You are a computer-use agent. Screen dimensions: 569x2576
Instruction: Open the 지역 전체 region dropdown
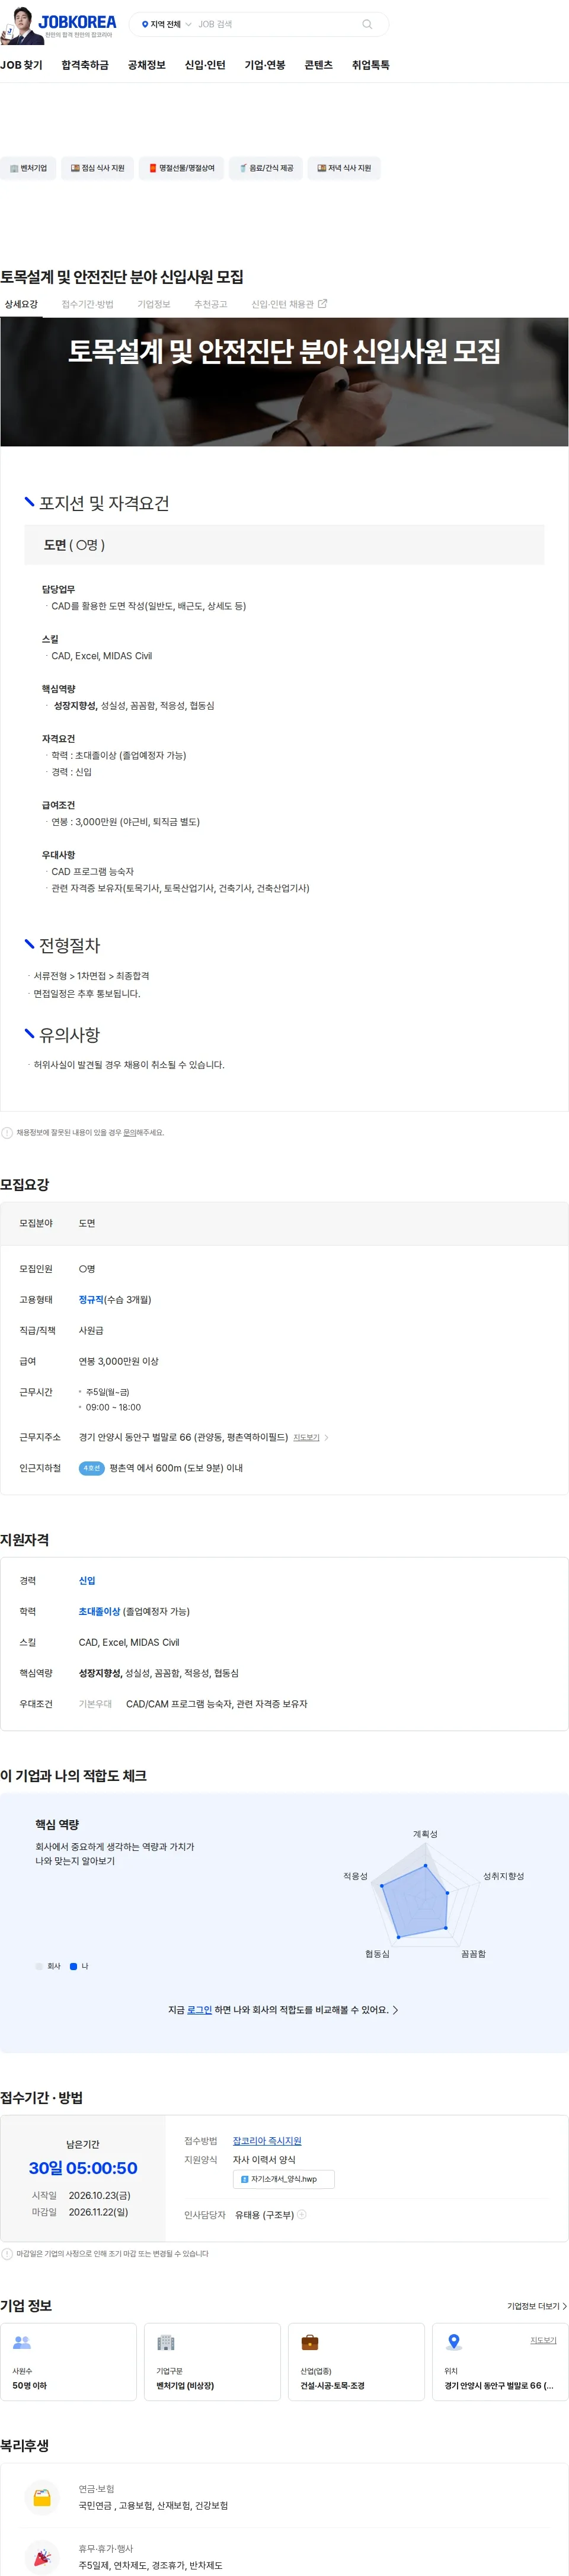tap(166, 24)
